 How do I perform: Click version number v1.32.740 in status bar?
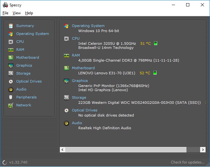pyautogui.click(x=18, y=162)
